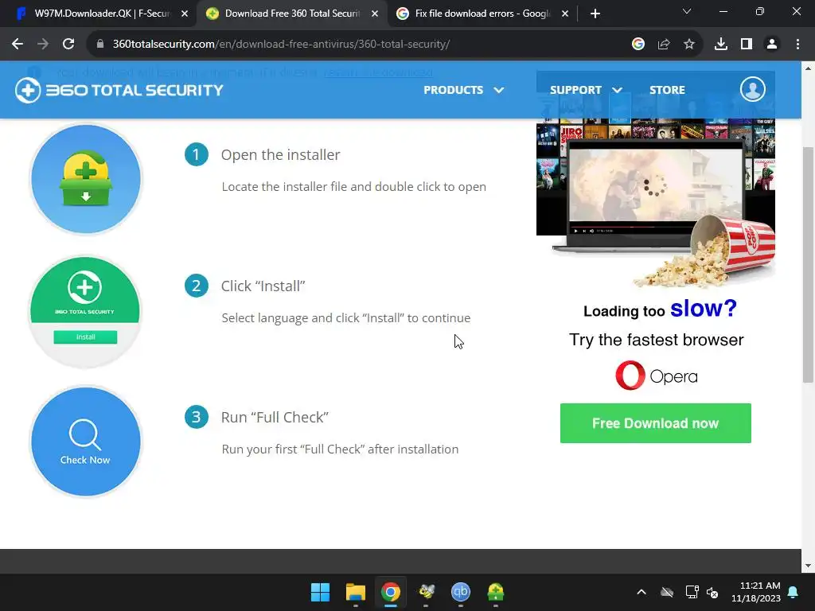
Task: Reload the current page
Action: (68, 45)
